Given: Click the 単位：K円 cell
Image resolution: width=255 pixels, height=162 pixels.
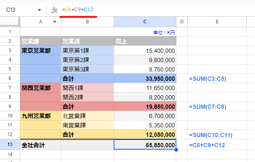Looking at the screenshot, I should click(x=145, y=32).
